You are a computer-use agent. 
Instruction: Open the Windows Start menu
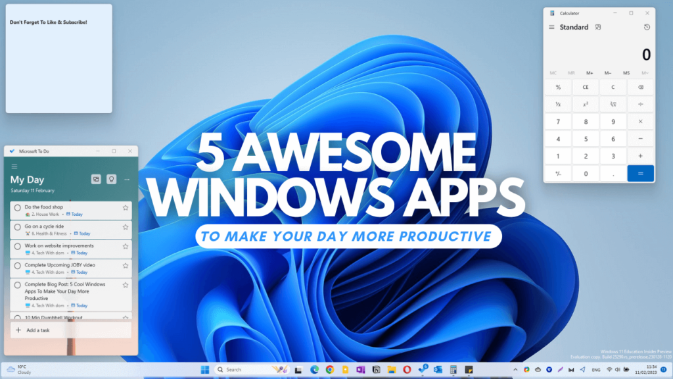205,369
